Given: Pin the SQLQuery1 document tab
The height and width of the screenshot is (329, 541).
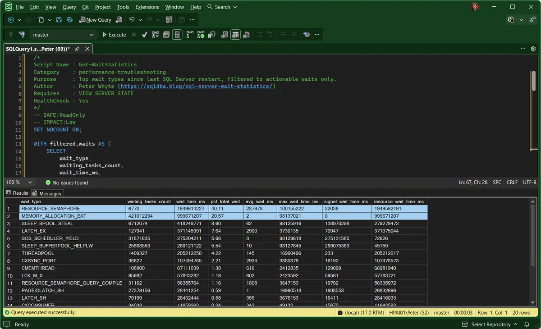Looking at the screenshot, I should pos(77,49).
